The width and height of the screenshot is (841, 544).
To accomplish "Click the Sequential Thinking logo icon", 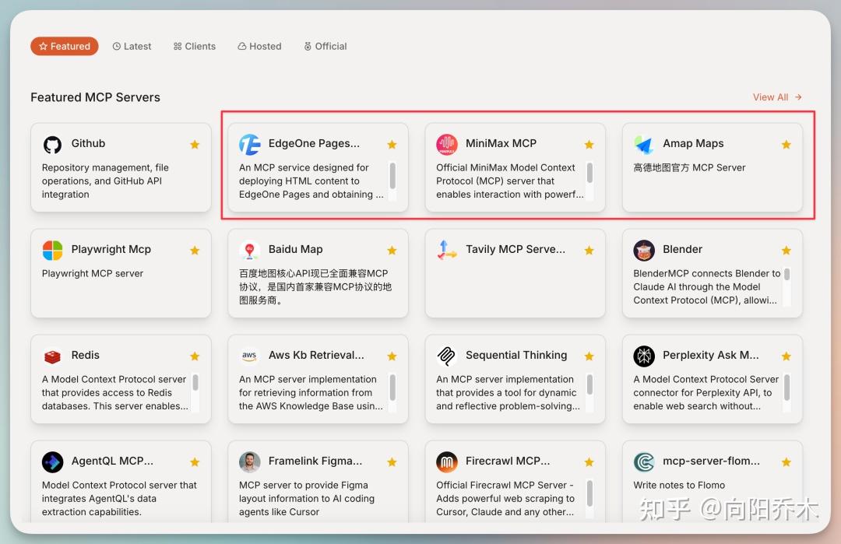I will click(x=446, y=356).
